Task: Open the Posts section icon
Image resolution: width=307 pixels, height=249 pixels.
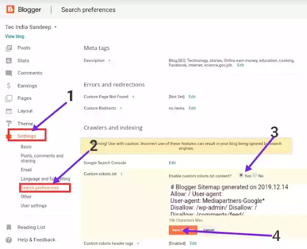Action: click(9, 48)
